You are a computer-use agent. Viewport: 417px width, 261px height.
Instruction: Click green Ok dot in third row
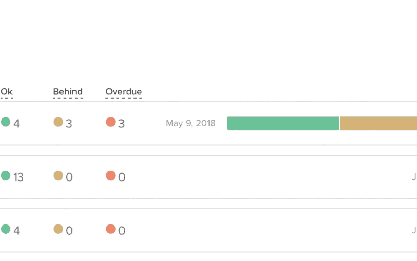[x=6, y=229]
